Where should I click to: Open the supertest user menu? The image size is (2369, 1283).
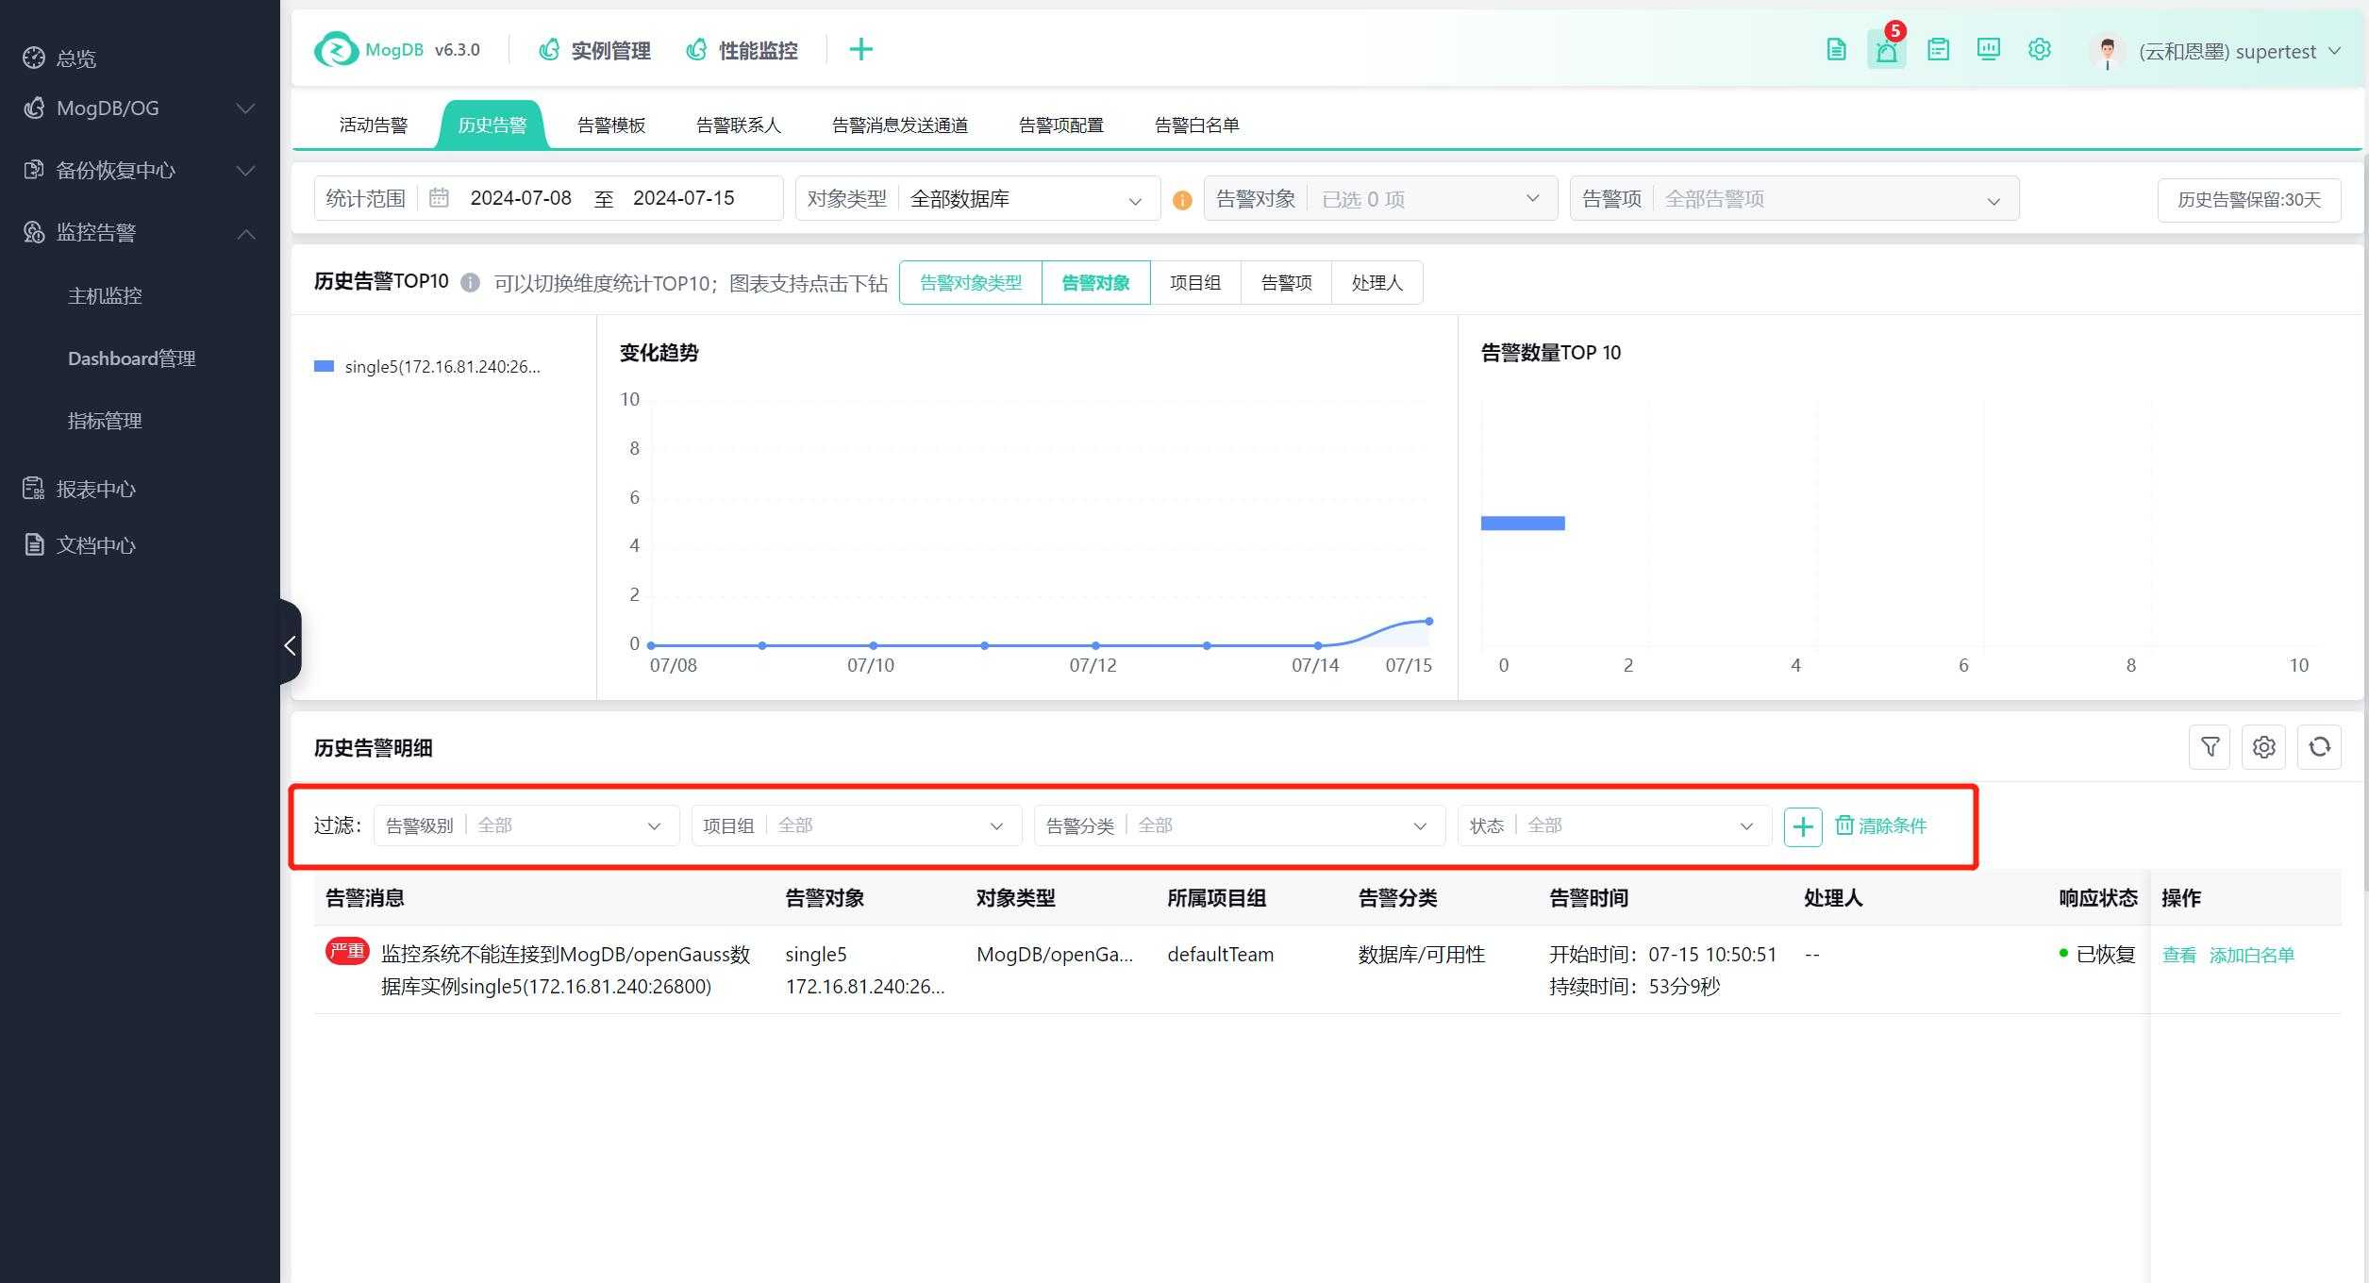[2238, 52]
